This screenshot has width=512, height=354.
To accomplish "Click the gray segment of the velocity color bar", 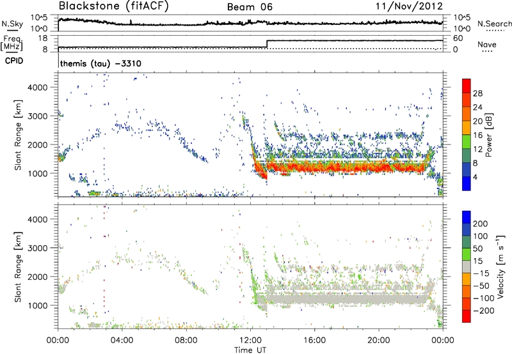I will (467, 266).
